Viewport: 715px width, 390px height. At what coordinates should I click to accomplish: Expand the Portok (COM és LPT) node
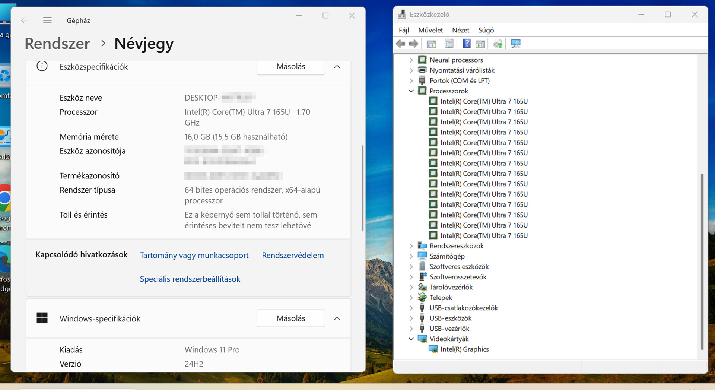pos(411,81)
